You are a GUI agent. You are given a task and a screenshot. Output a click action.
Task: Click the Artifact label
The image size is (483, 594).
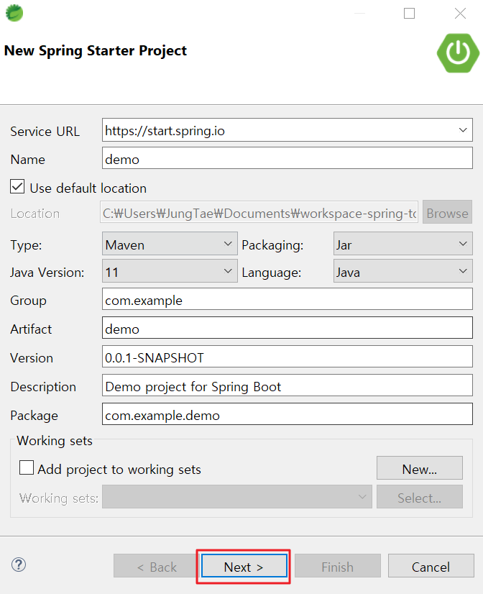click(31, 329)
